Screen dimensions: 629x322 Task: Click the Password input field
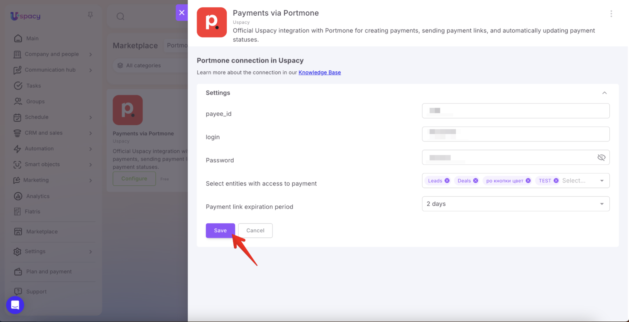coord(516,158)
